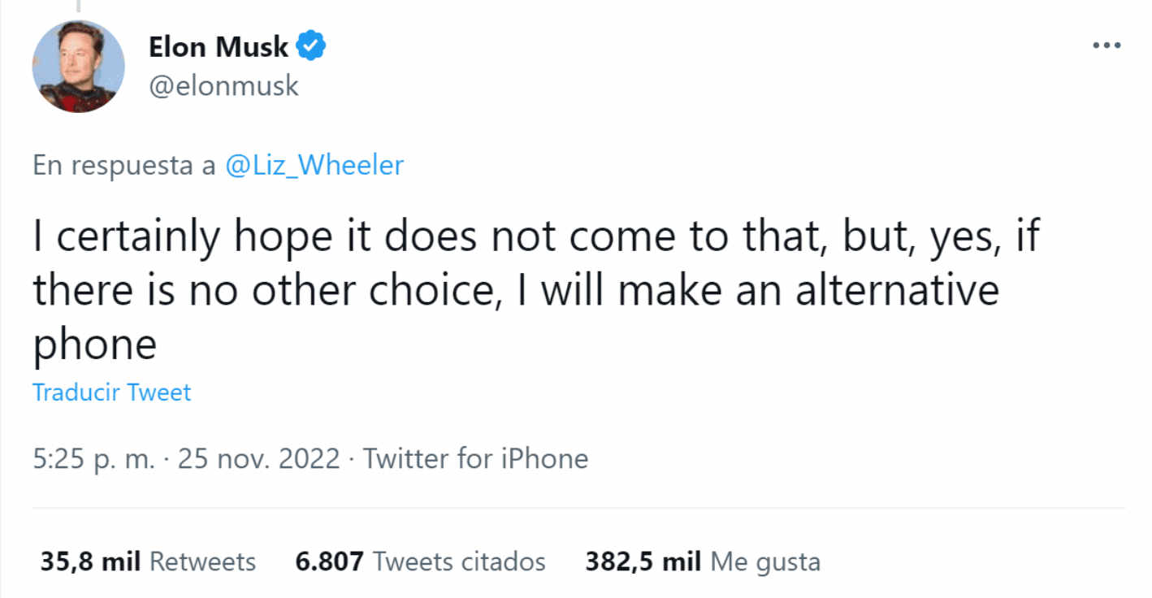The width and height of the screenshot is (1152, 598).
Task: Click the blue verified checkmark badge
Action: click(310, 47)
